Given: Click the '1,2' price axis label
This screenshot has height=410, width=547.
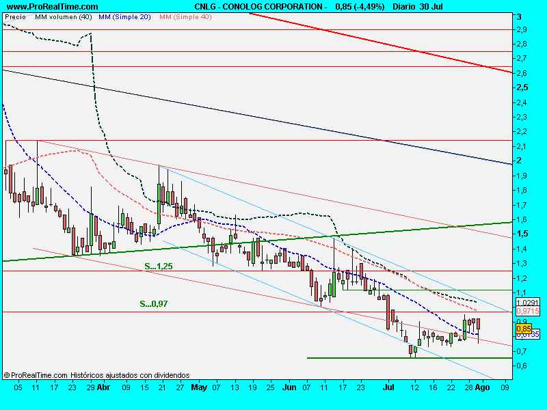Looking at the screenshot, I should 522,278.
